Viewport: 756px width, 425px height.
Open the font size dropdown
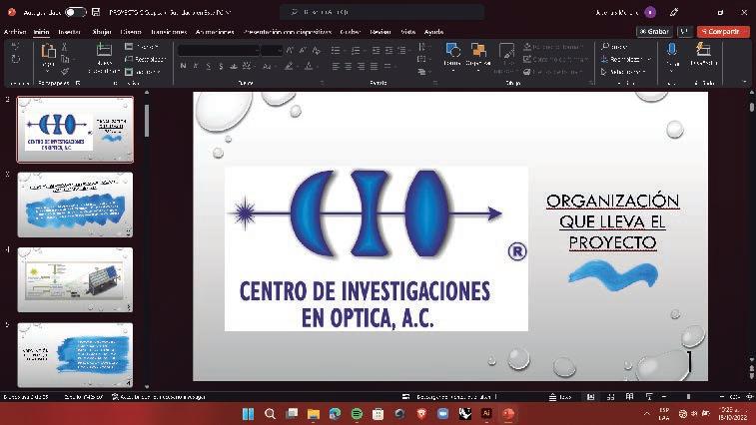click(x=280, y=50)
